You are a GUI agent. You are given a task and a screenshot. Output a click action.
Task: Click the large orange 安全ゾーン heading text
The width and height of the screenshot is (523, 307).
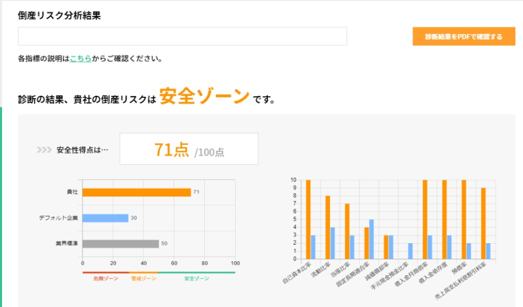(204, 96)
